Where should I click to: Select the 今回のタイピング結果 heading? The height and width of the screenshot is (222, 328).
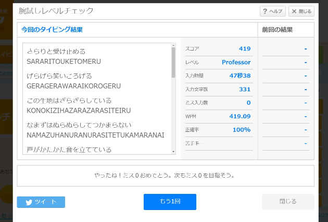pyautogui.click(x=52, y=30)
